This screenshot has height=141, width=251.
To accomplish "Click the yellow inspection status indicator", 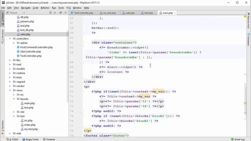I will click(245, 16).
